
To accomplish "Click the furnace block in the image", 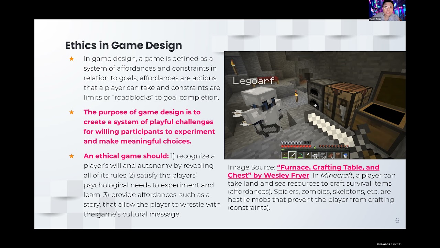I will (316, 95).
